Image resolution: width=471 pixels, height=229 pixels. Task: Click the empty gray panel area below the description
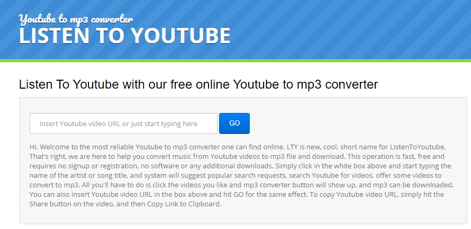tap(243, 216)
